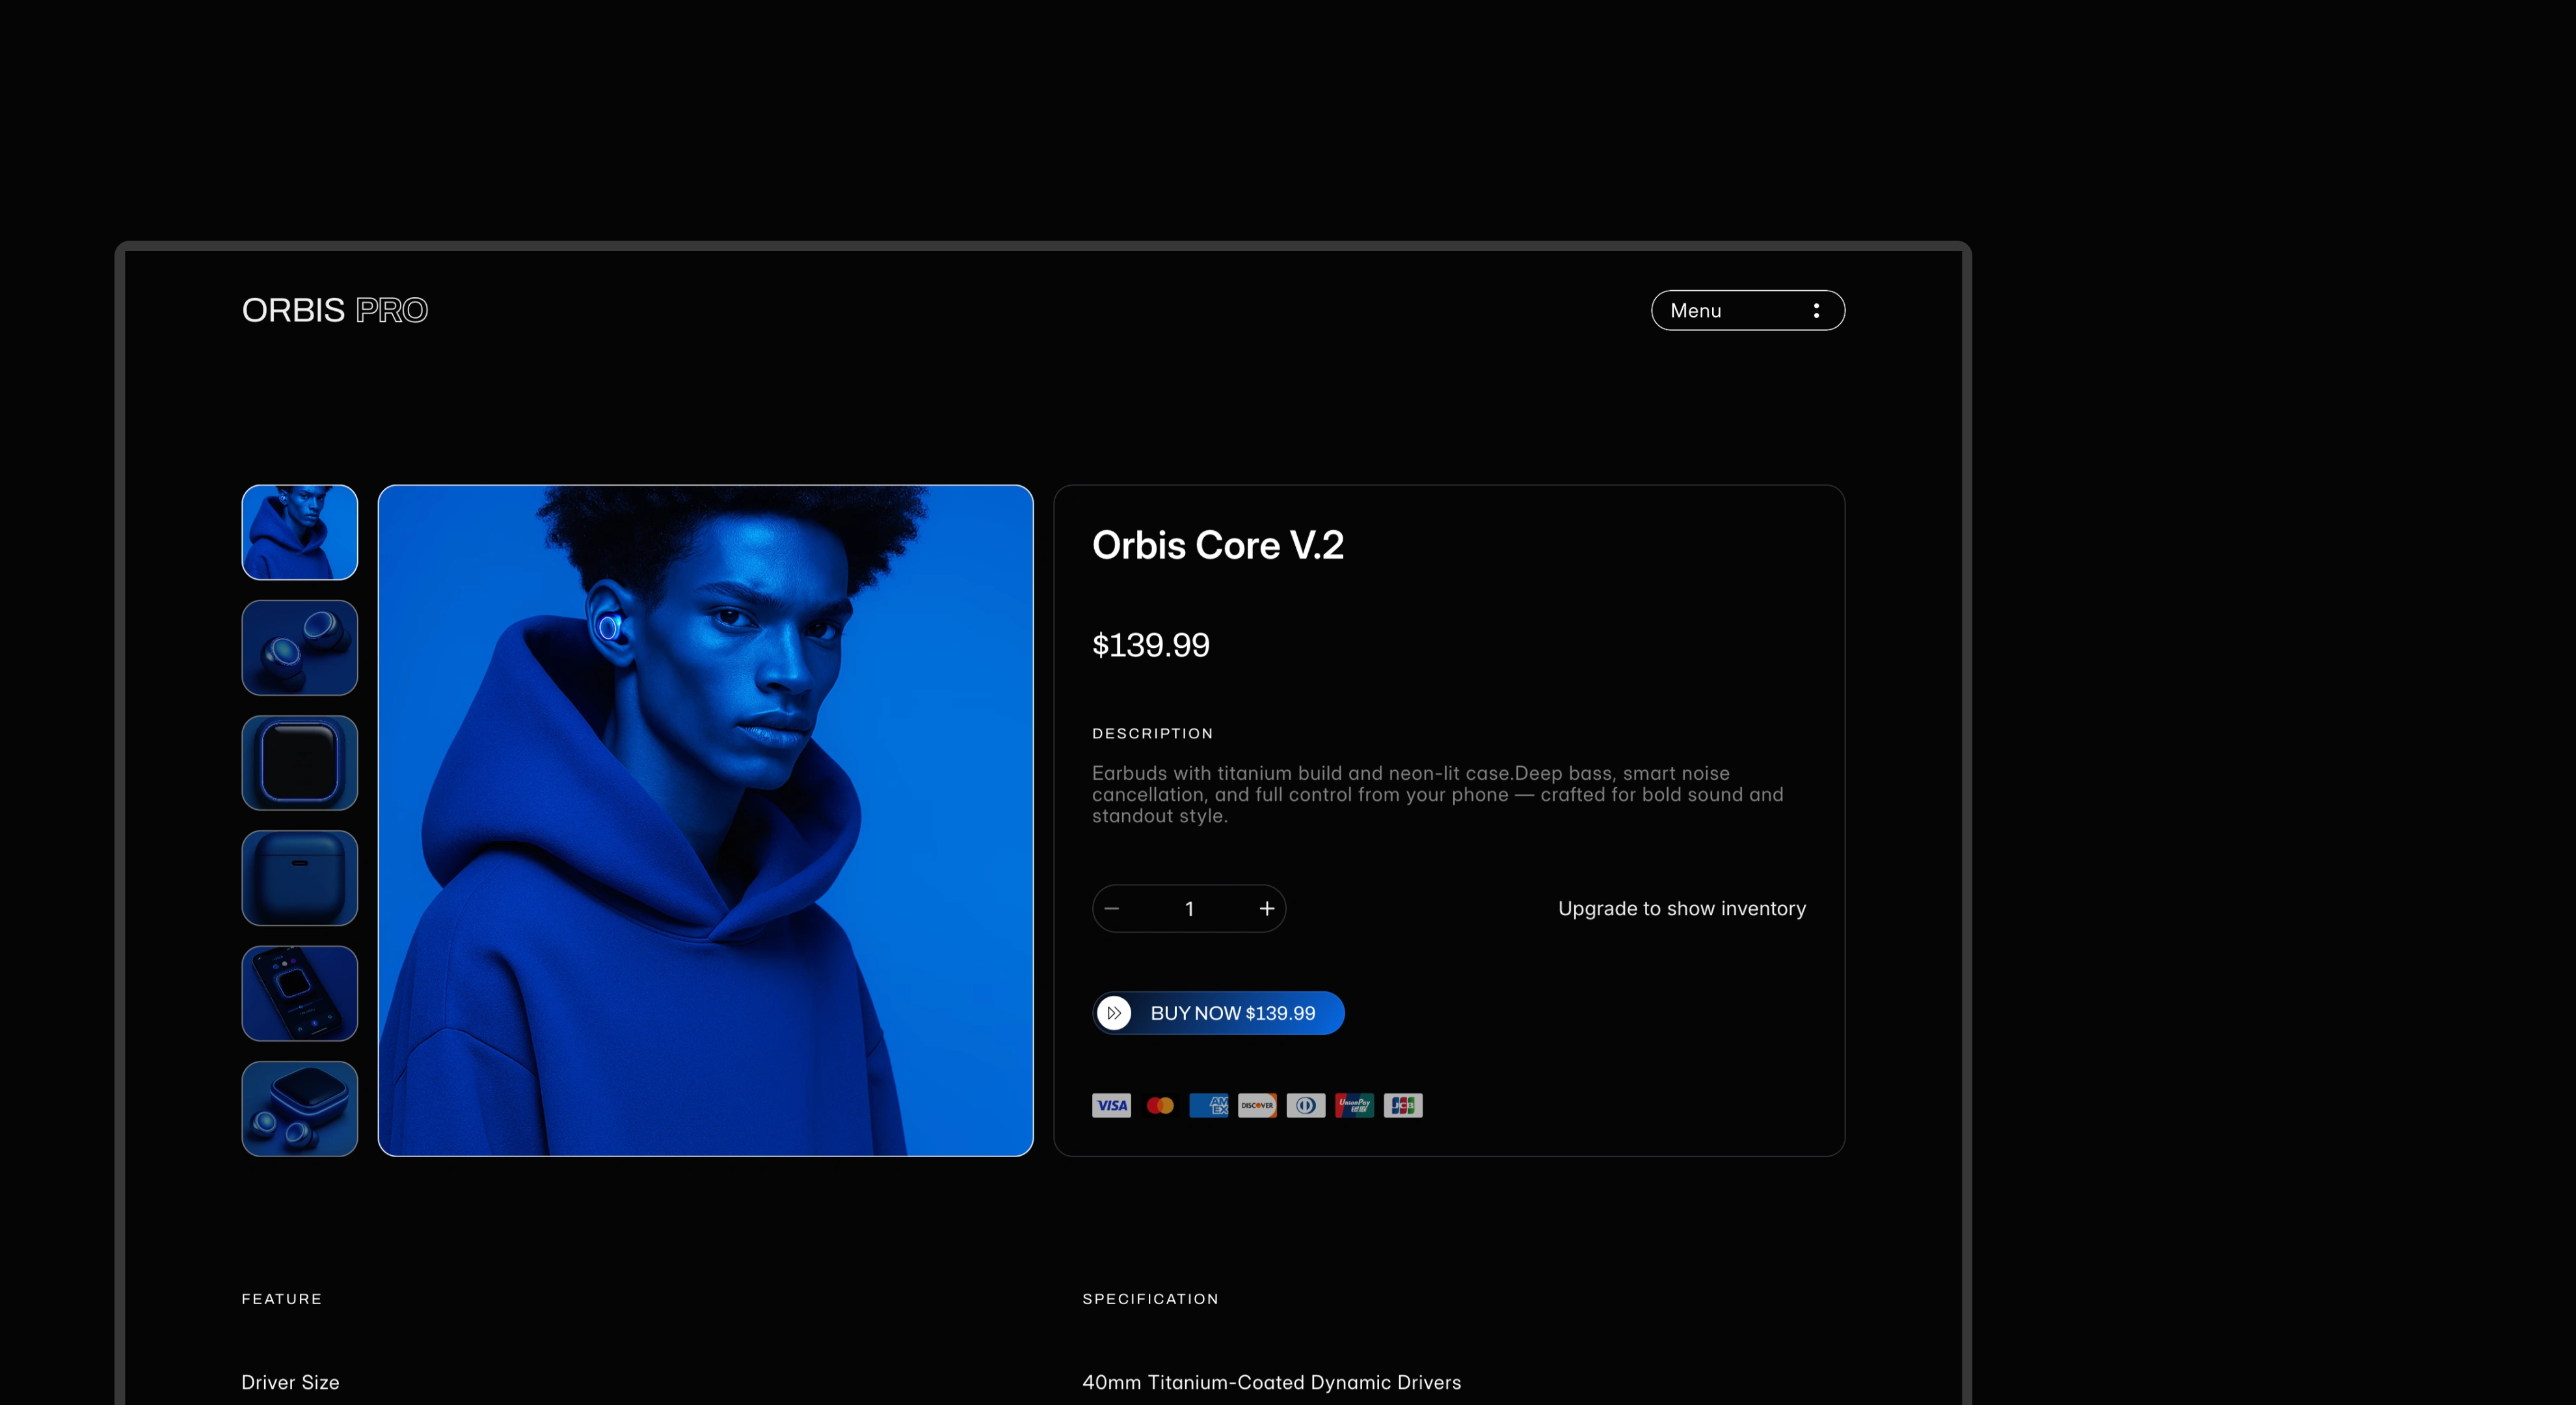Click the UnionPay payment icon

click(x=1354, y=1105)
